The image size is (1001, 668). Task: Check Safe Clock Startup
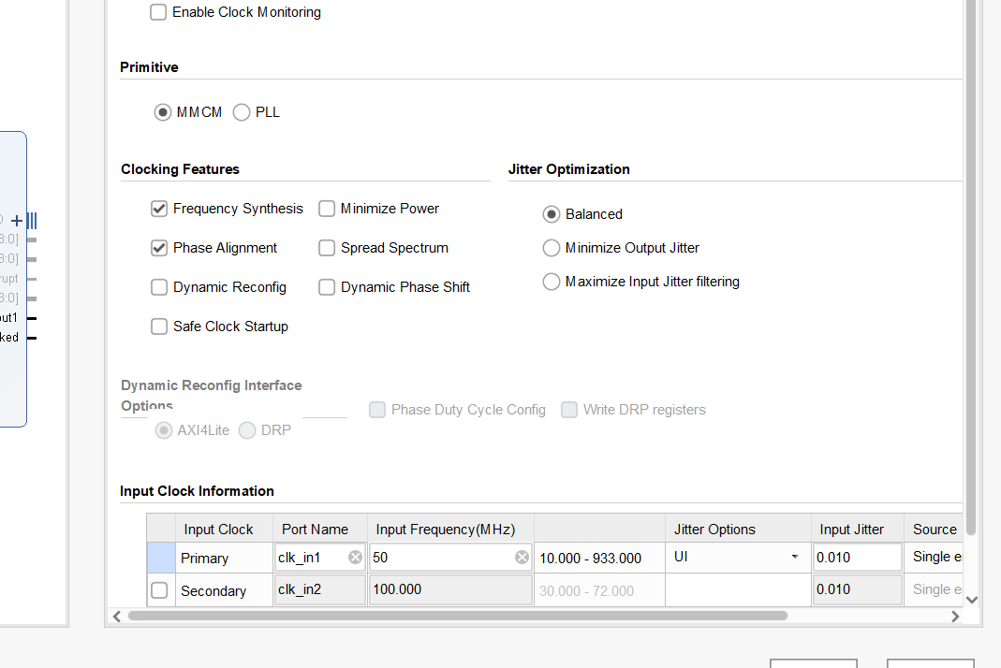point(159,327)
